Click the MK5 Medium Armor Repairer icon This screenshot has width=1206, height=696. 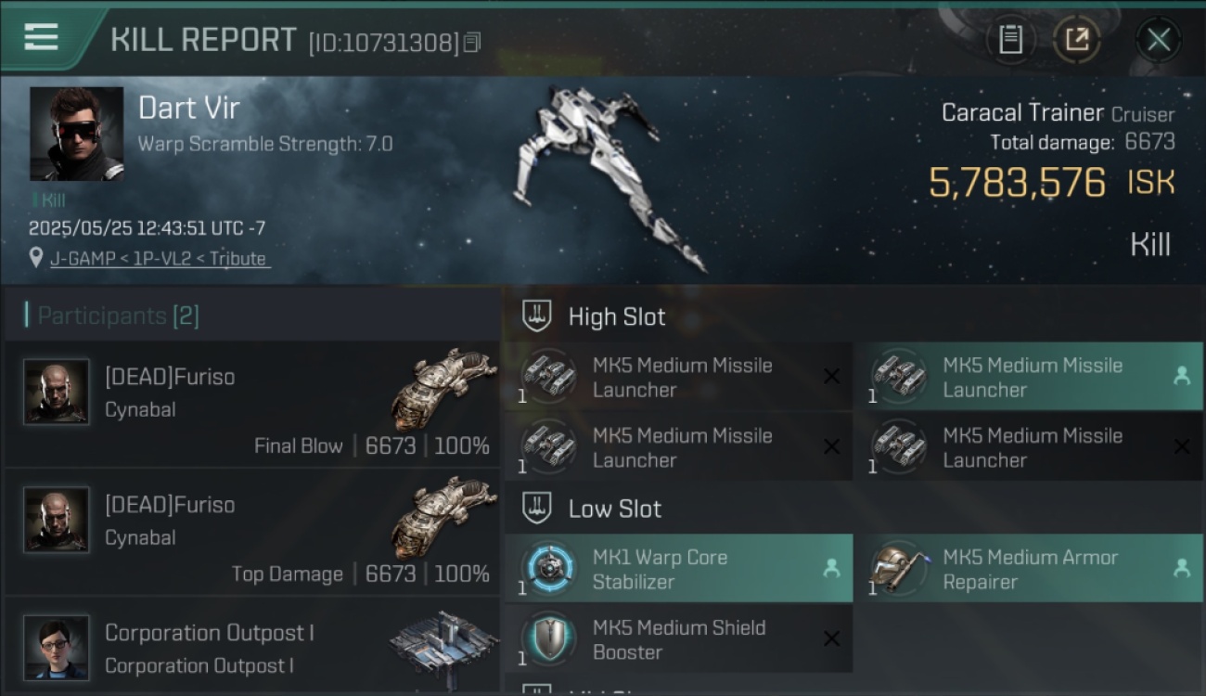(898, 569)
